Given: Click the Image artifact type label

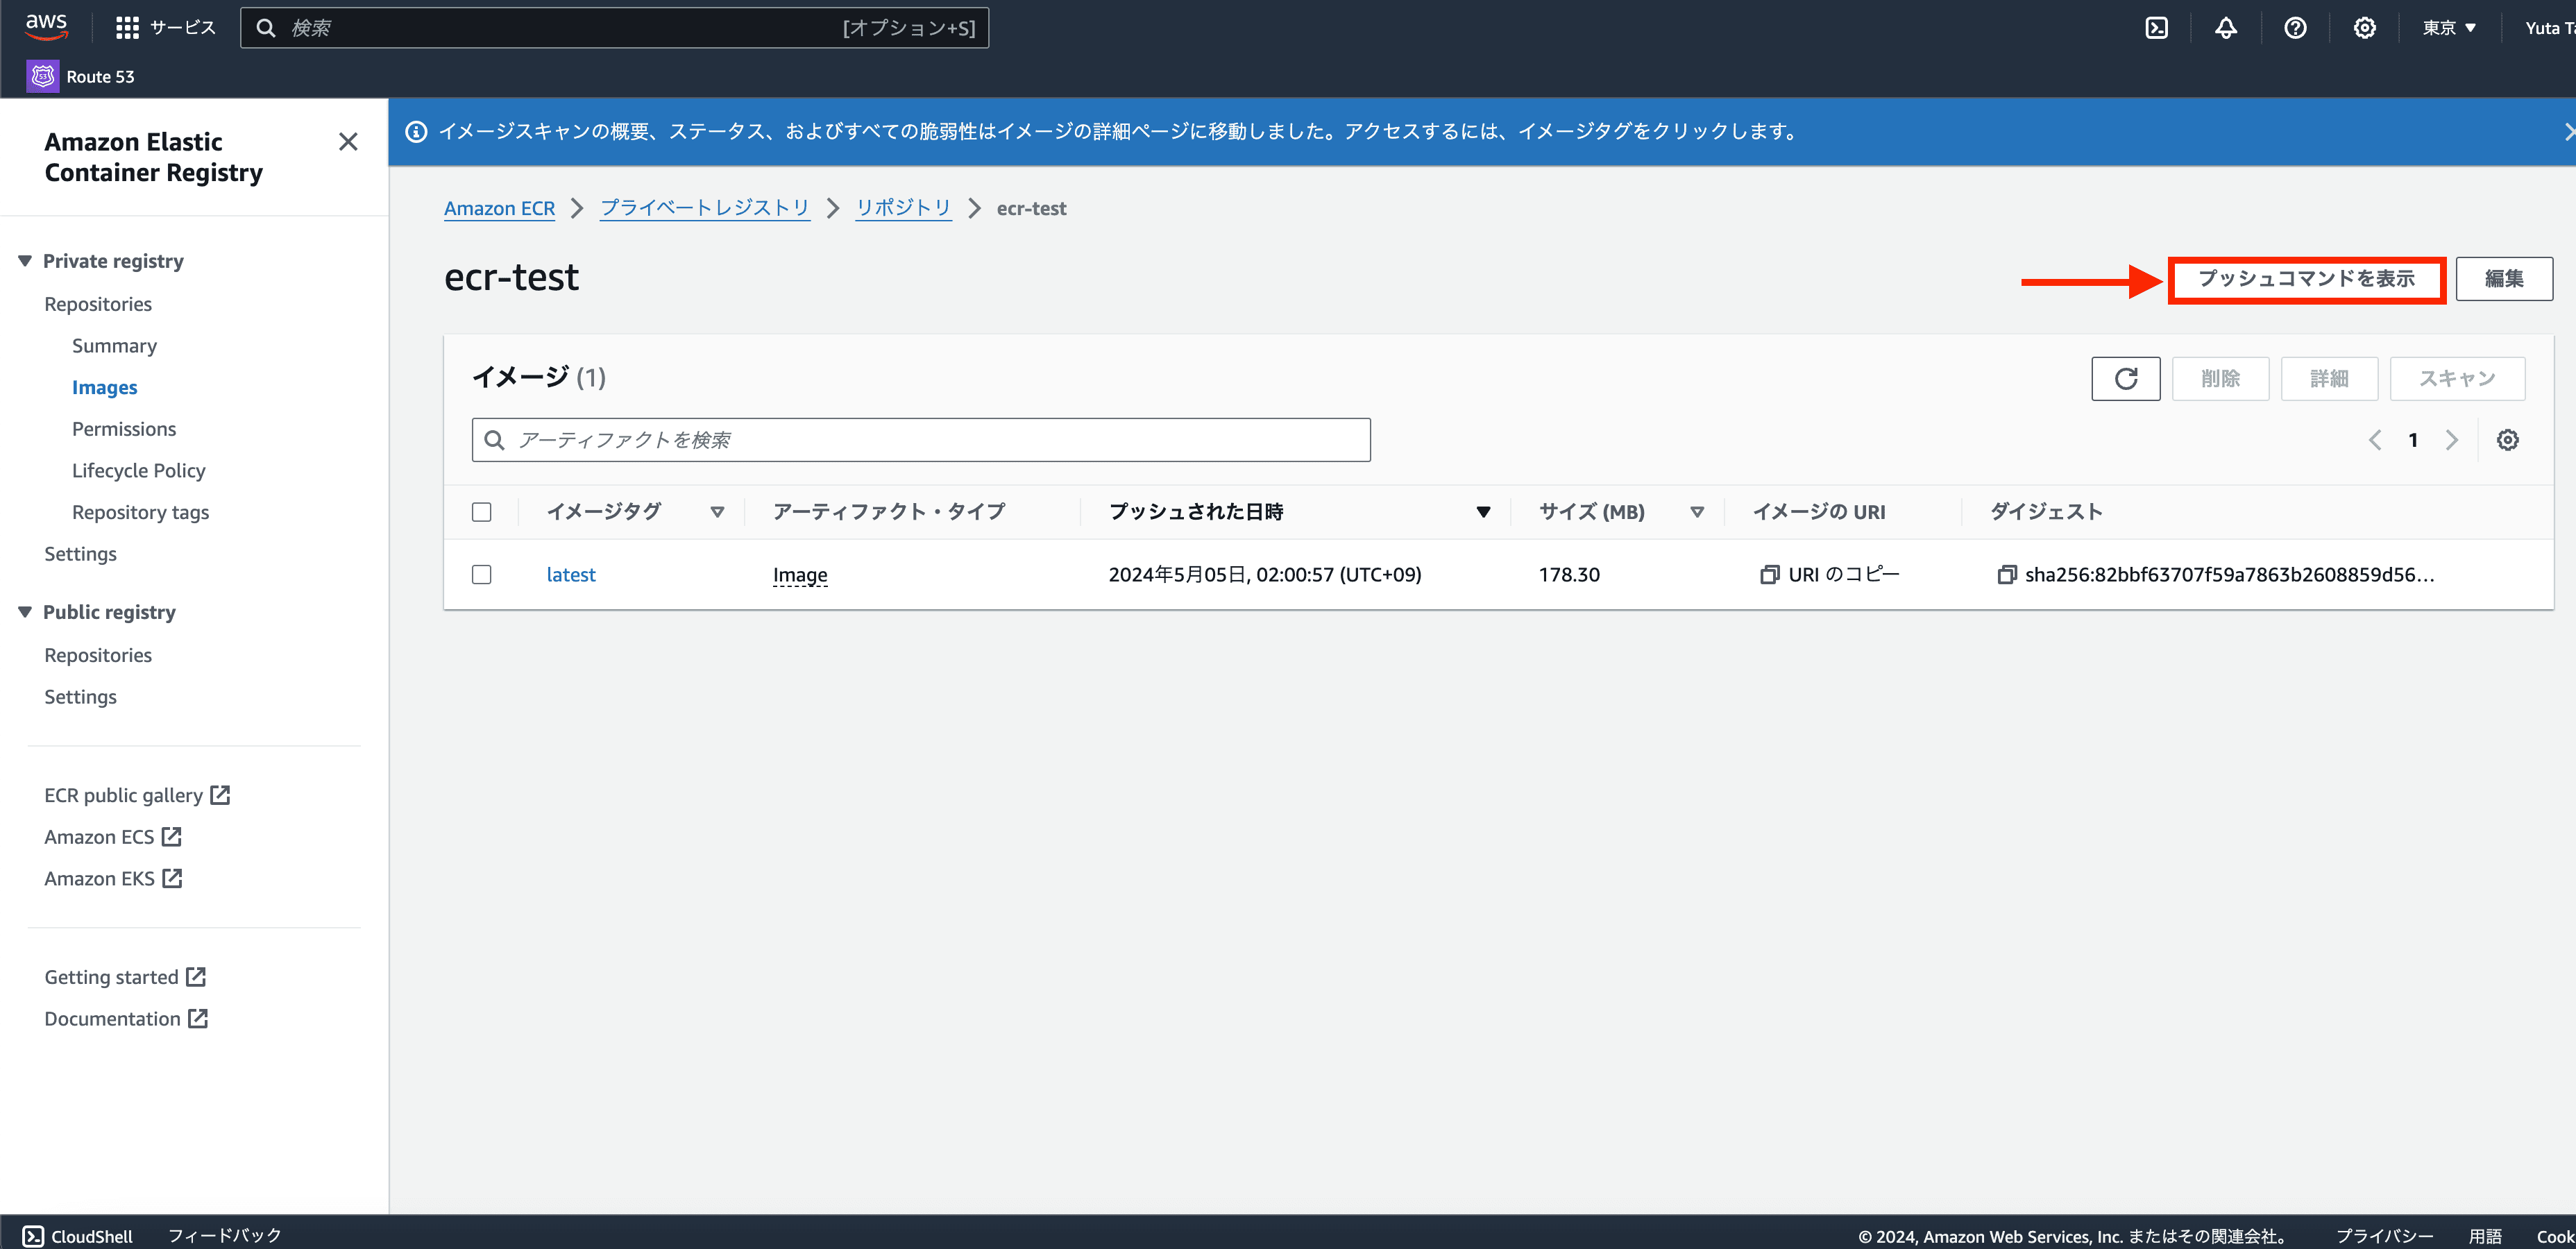Looking at the screenshot, I should pos(800,575).
